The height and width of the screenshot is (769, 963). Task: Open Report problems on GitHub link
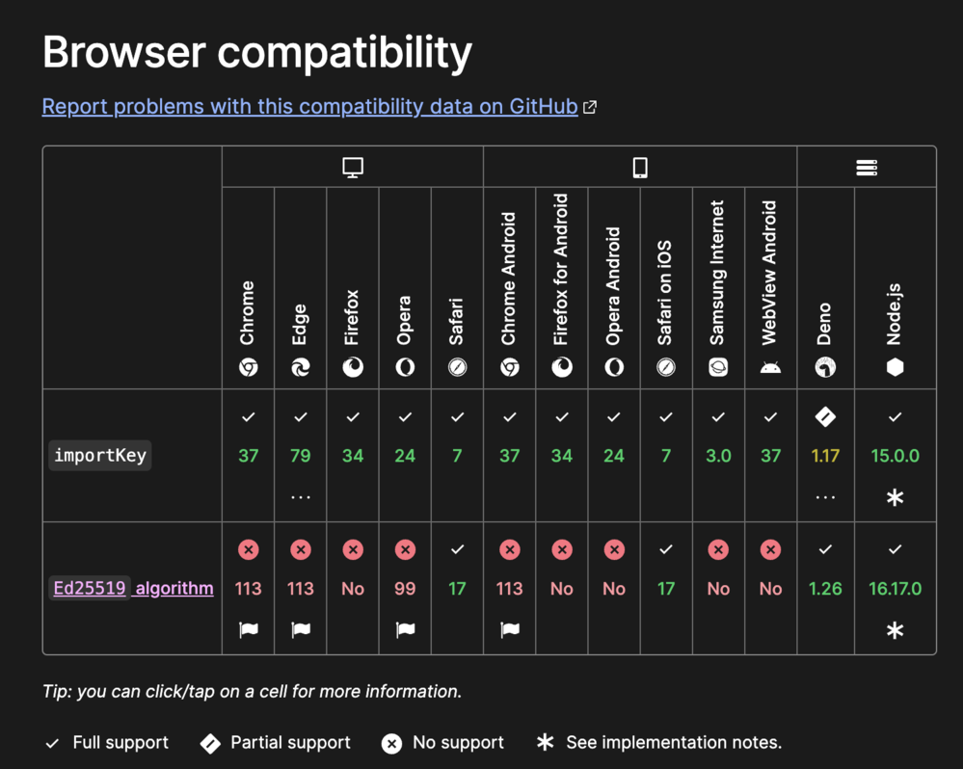point(309,106)
